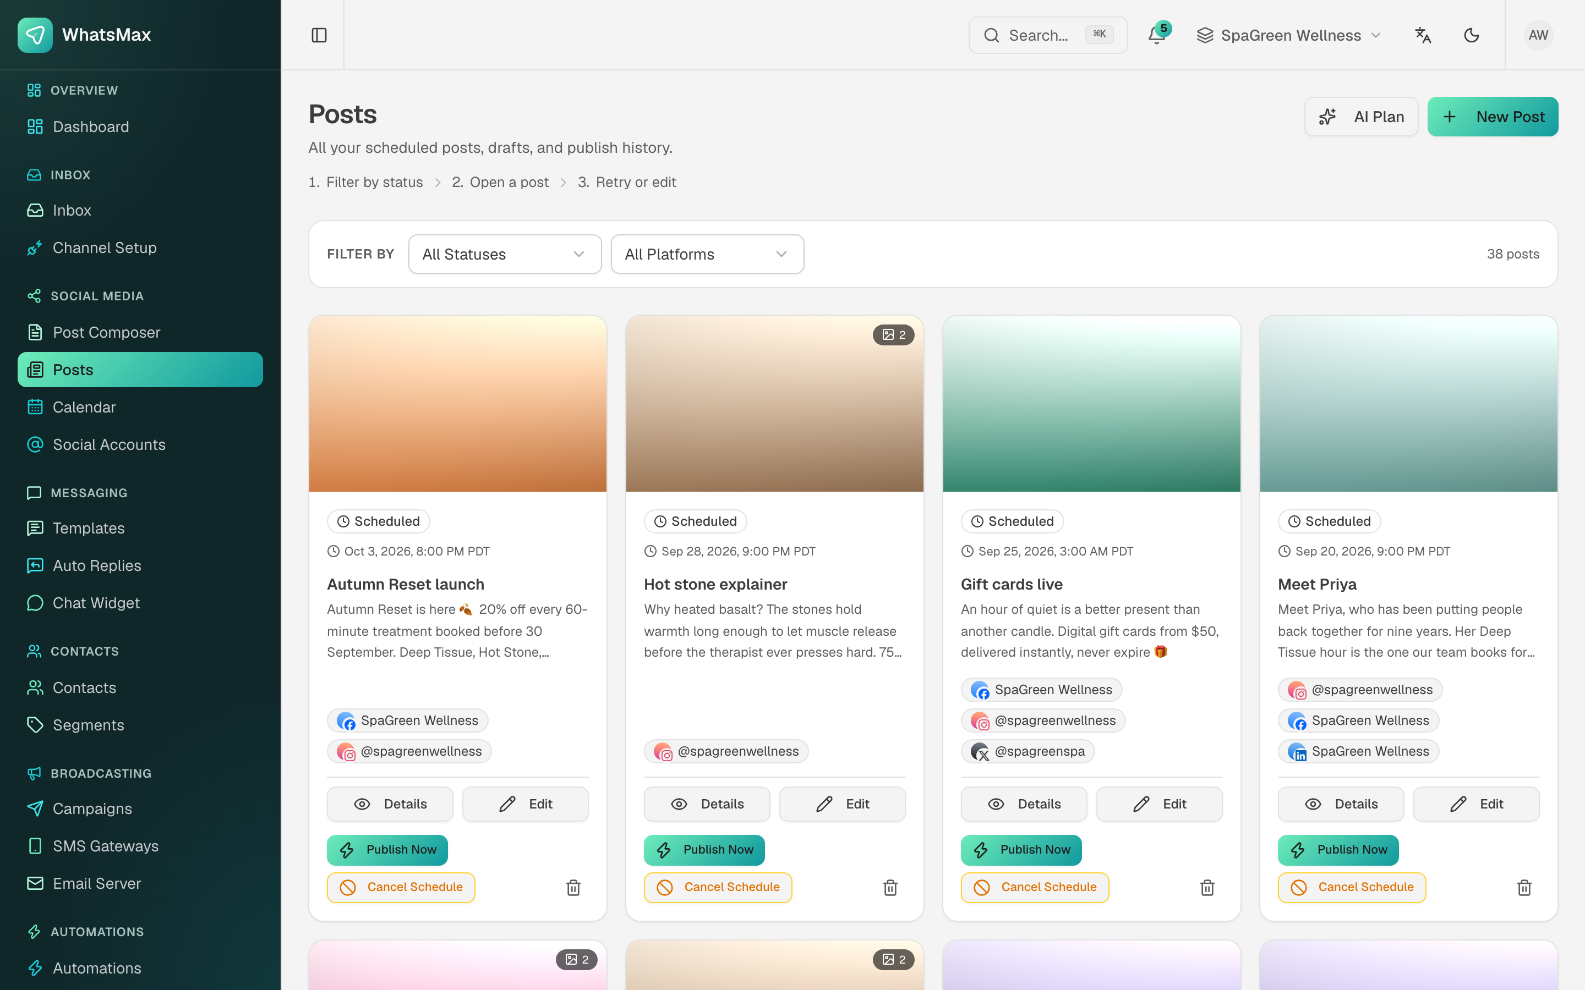Cancel Schedule for Hot stone explainer
Viewport: 1585px width, 990px height.
[718, 887]
